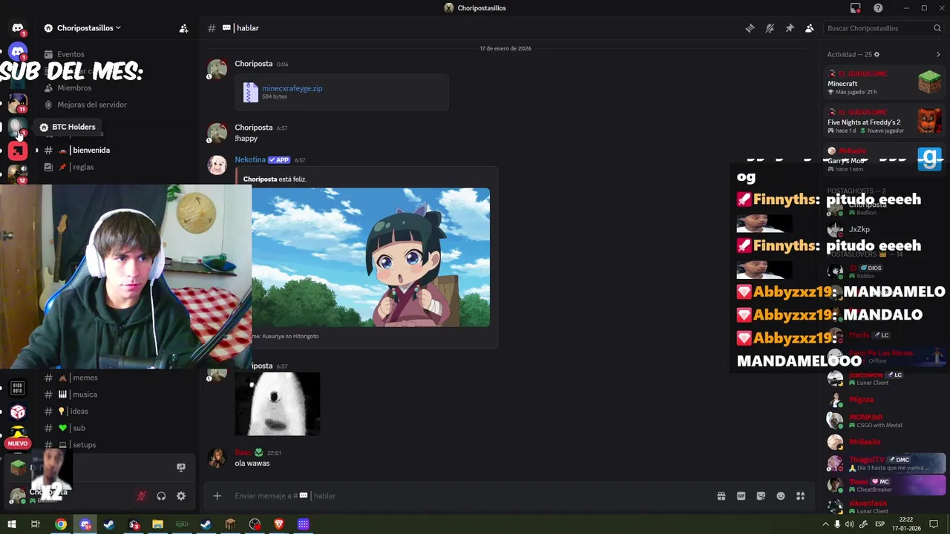
Task: Open Chrome from taskbar
Action: coord(61,524)
